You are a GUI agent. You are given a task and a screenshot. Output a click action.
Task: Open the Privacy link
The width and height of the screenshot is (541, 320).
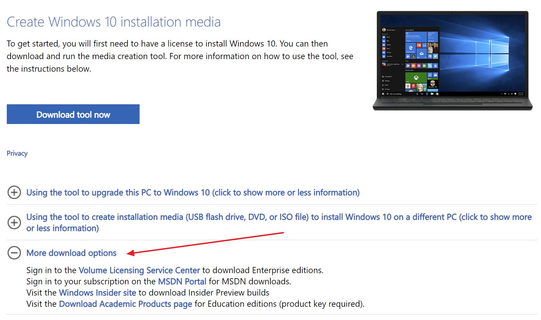click(x=17, y=153)
